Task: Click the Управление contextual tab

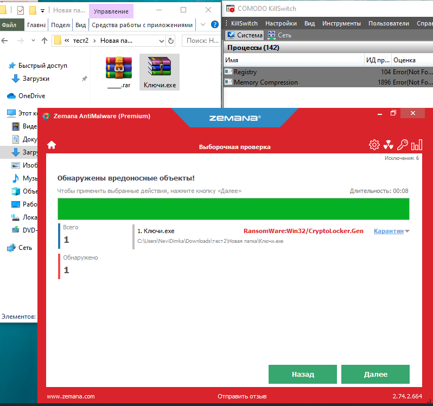Action: pyautogui.click(x=111, y=11)
